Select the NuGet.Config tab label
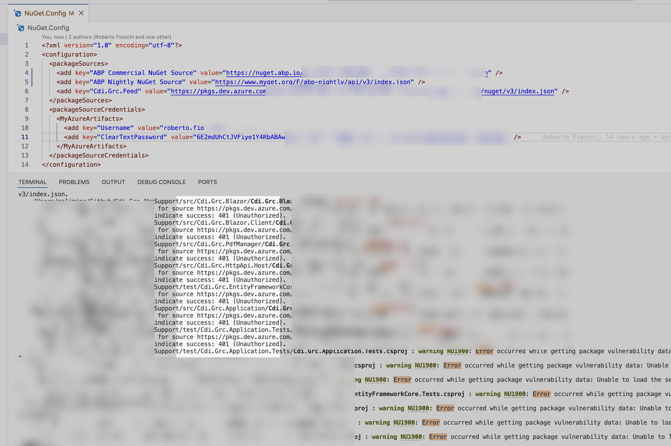 tap(45, 13)
